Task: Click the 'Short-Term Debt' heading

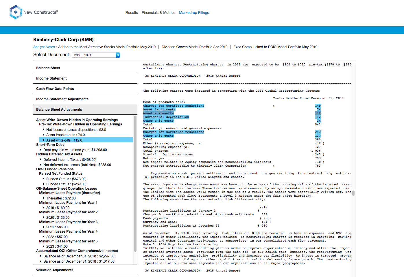Action: coord(50,145)
